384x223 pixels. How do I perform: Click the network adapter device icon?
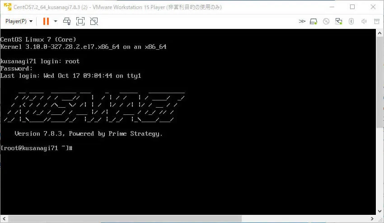click(339, 21)
